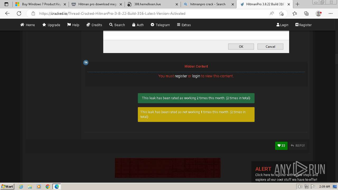Viewport: 338px width, 190px height.
Task: Open the Telegram link in navbar
Action: coord(160,25)
